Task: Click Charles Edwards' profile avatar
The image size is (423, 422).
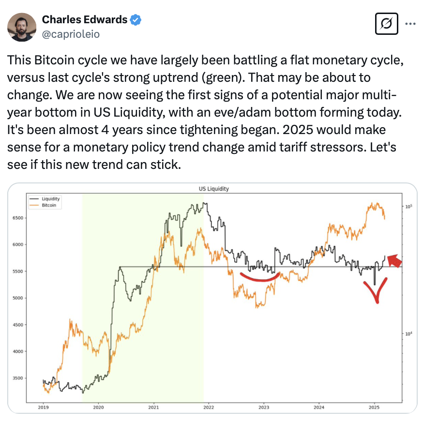Action: (x=22, y=25)
